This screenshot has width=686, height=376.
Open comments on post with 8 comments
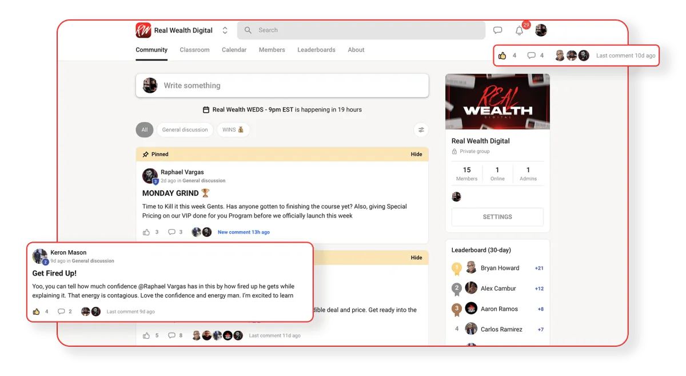tap(171, 335)
